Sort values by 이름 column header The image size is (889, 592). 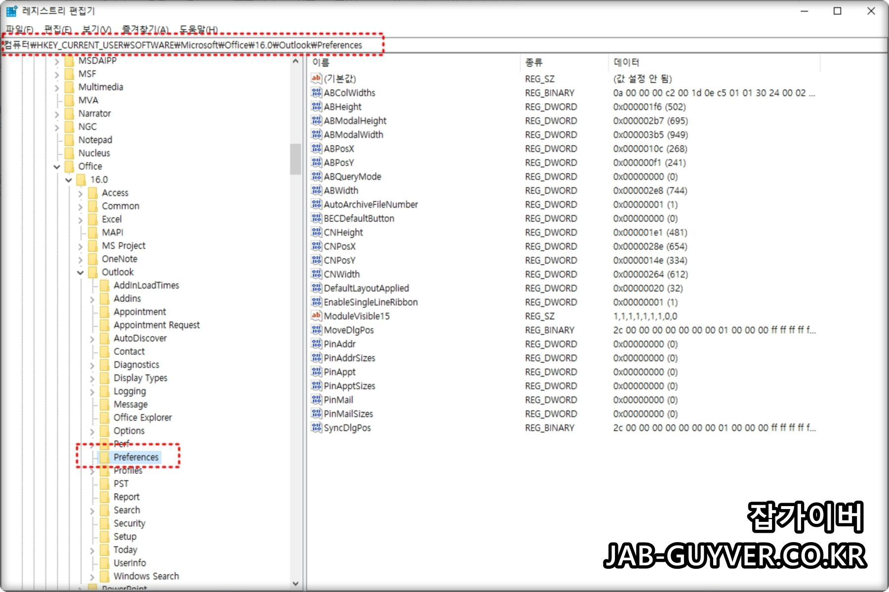pyautogui.click(x=414, y=62)
